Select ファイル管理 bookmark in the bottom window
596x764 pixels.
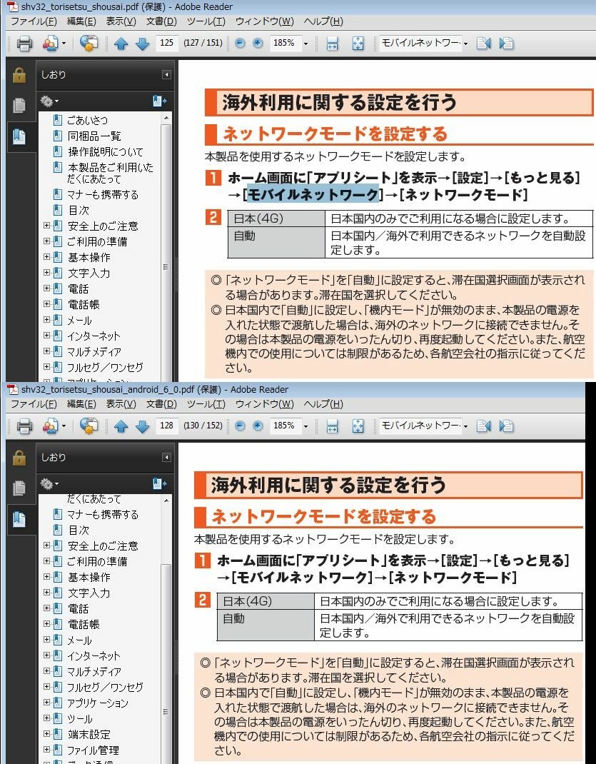(93, 750)
